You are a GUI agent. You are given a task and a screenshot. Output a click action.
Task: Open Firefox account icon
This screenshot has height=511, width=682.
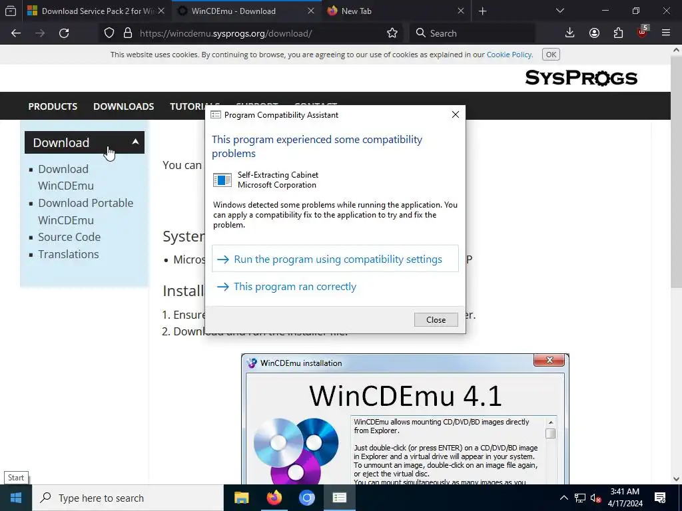[594, 33]
